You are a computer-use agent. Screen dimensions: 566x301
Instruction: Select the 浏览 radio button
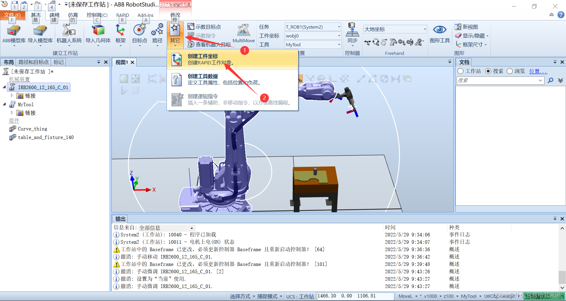510,71
